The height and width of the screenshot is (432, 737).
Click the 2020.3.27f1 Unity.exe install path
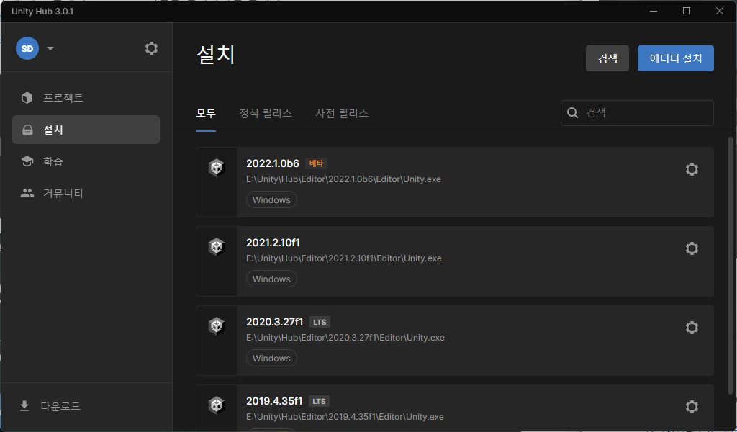[345, 338]
